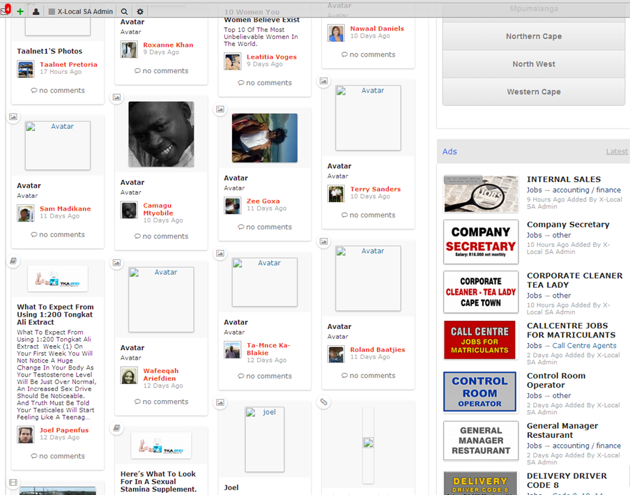The height and width of the screenshot is (495, 630).
Task: Open Roland Baatjies profile link
Action: click(377, 349)
